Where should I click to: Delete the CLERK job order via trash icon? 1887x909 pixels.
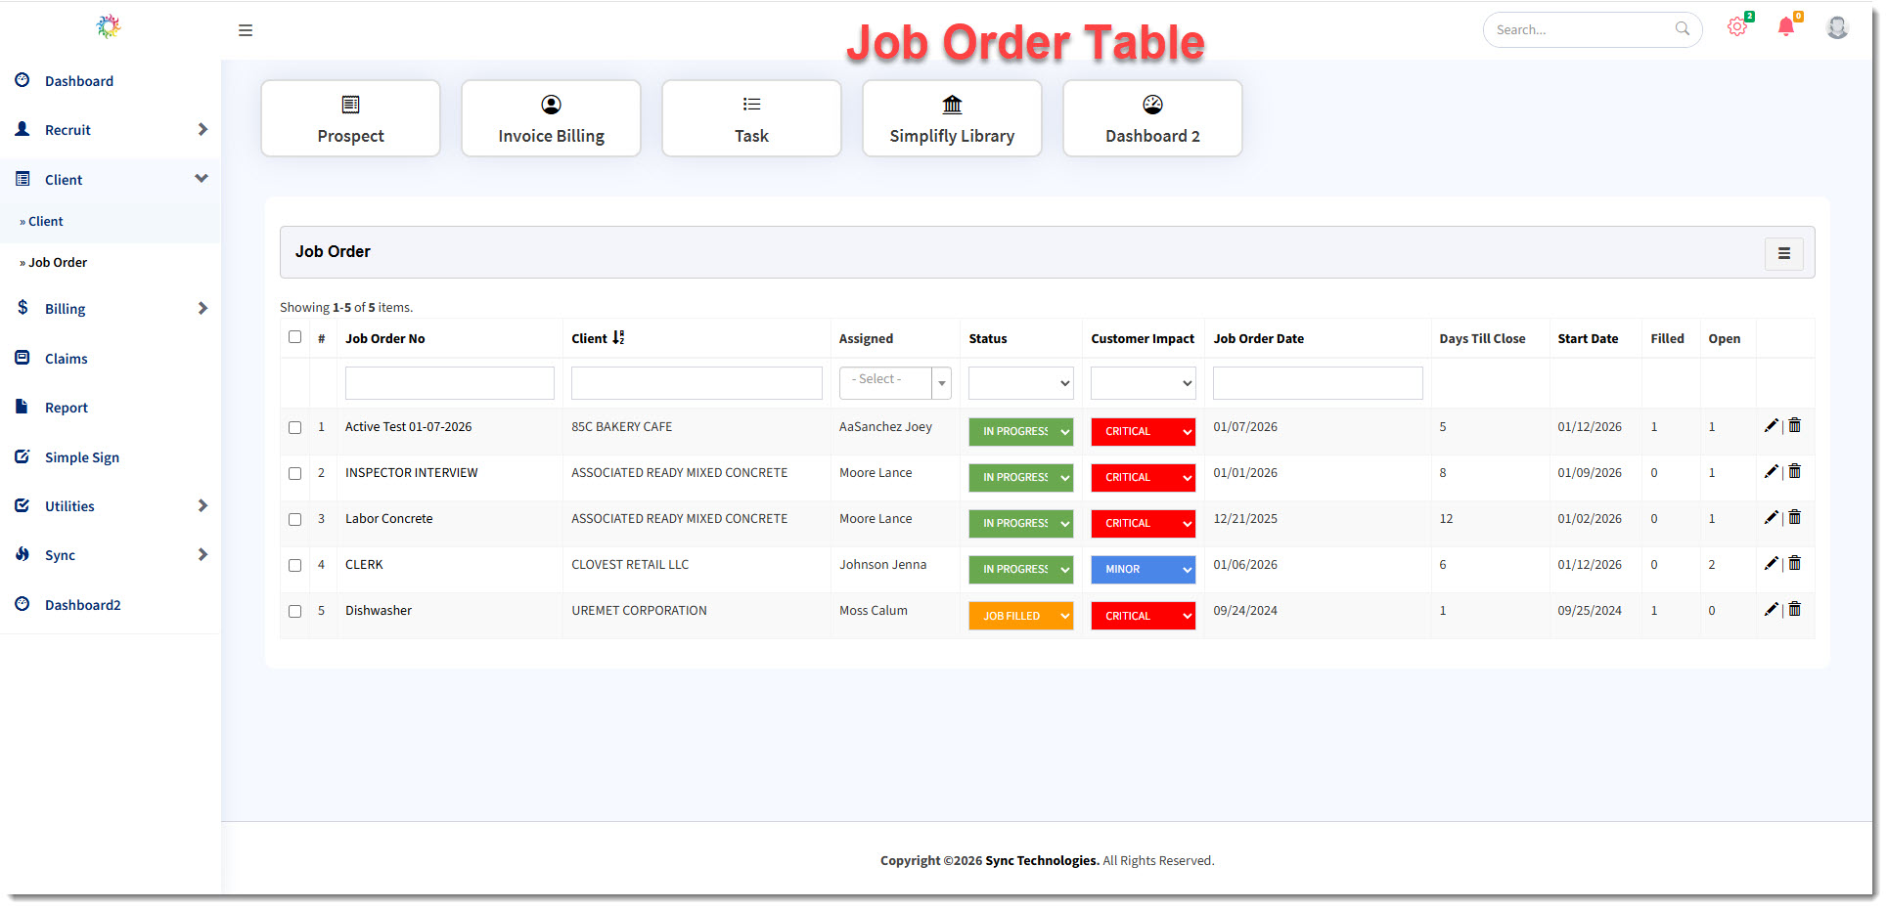pyautogui.click(x=1795, y=564)
